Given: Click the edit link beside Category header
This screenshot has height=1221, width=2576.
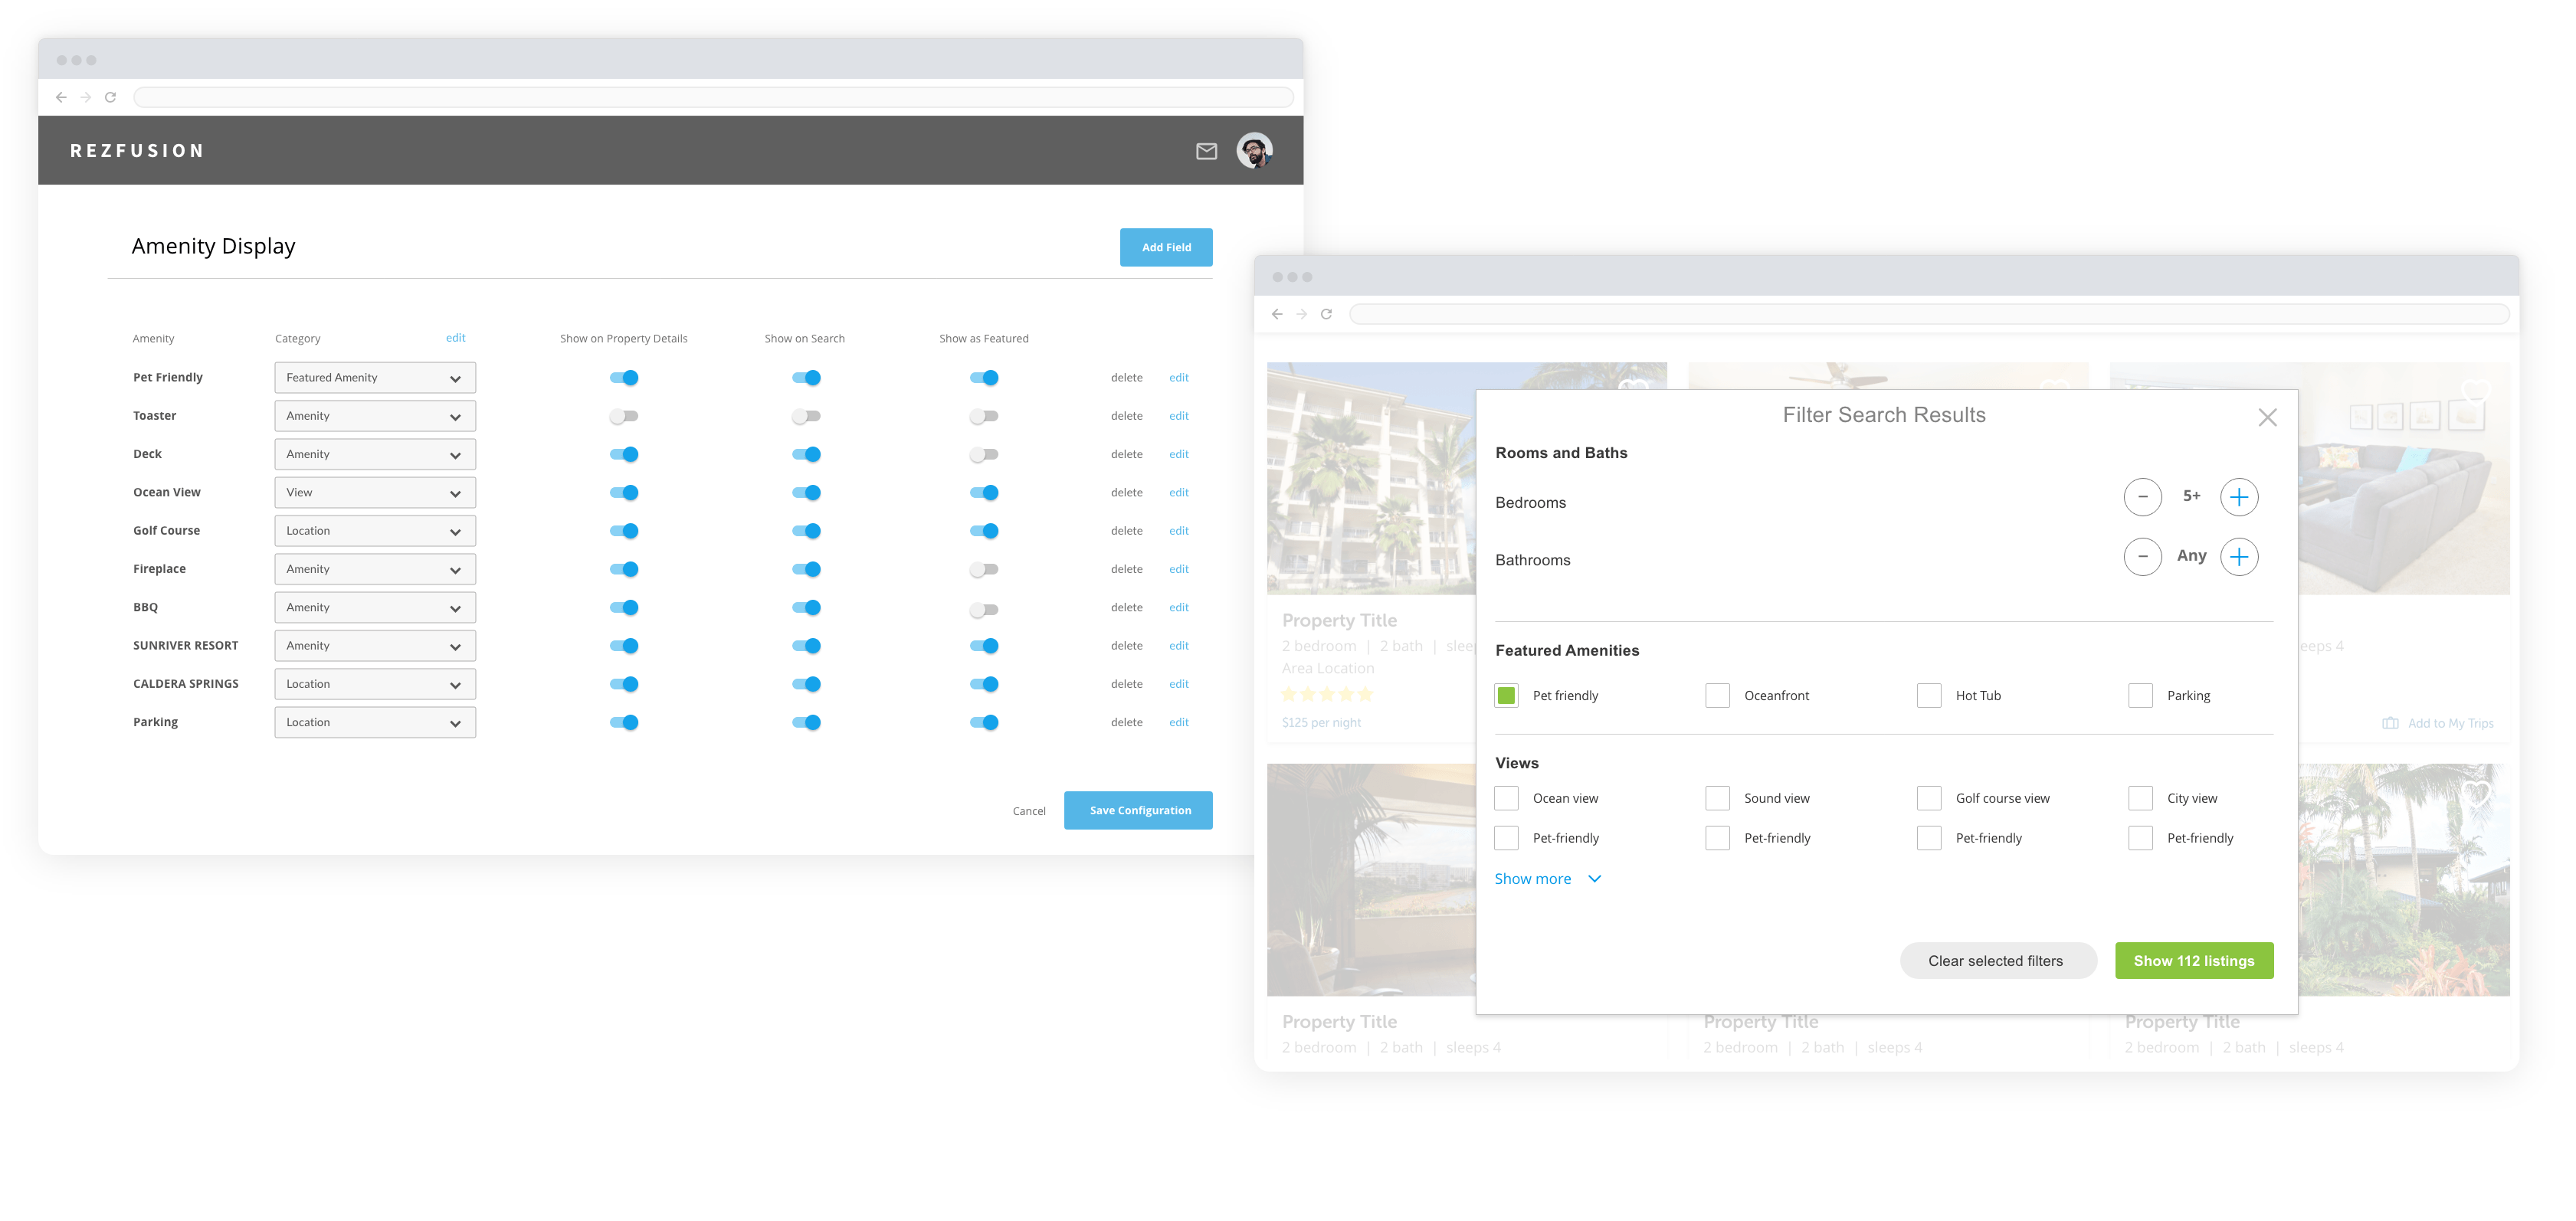Looking at the screenshot, I should coord(456,338).
